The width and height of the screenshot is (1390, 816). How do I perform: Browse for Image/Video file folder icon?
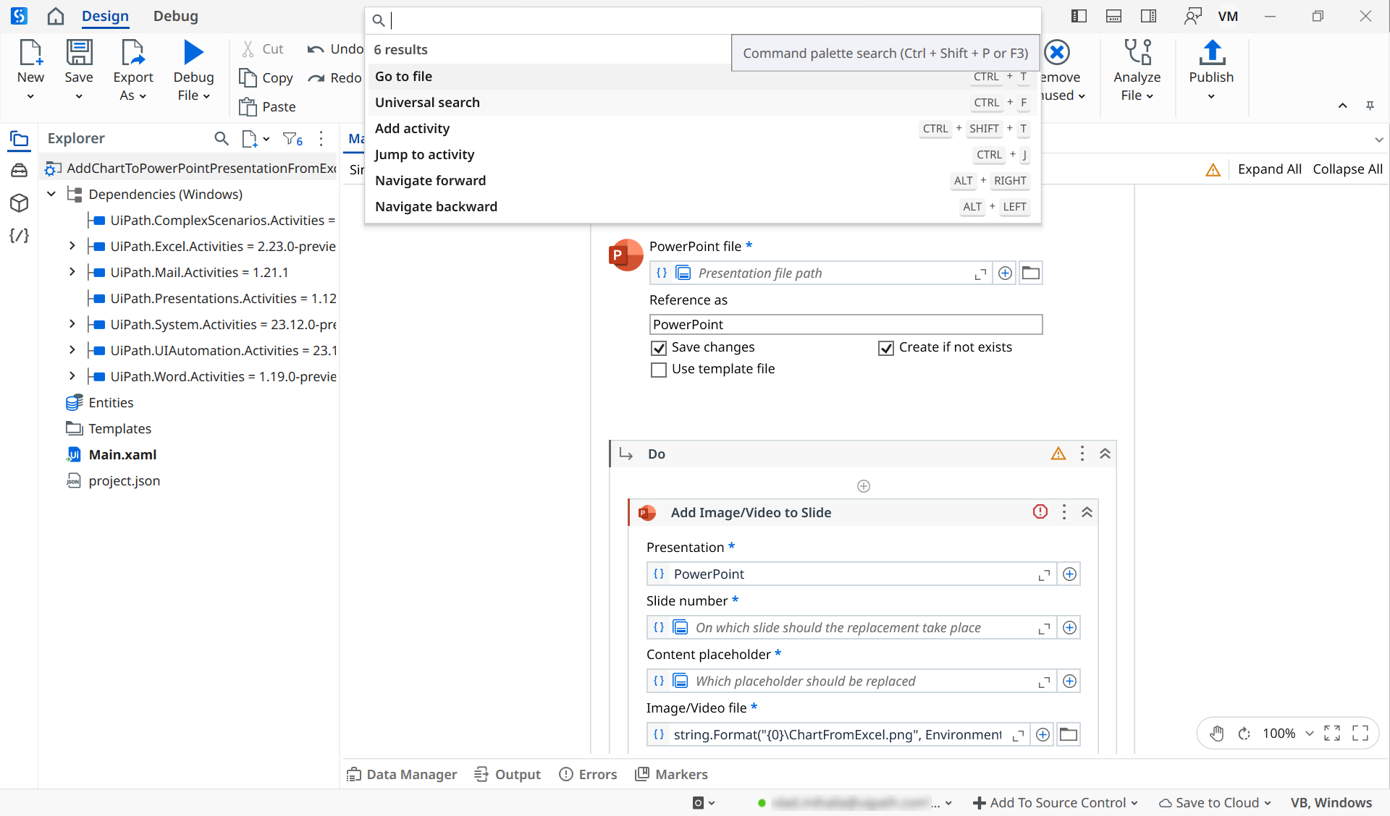point(1069,734)
